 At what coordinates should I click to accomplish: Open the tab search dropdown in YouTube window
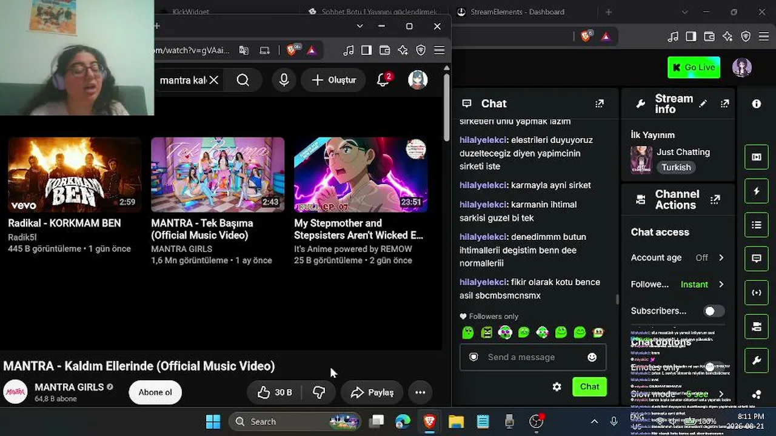[360, 26]
